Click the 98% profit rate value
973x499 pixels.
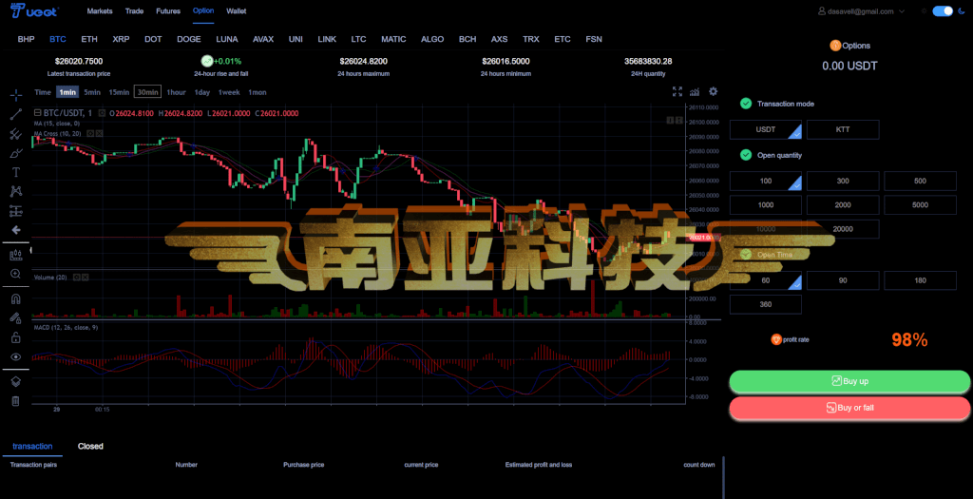[909, 339]
